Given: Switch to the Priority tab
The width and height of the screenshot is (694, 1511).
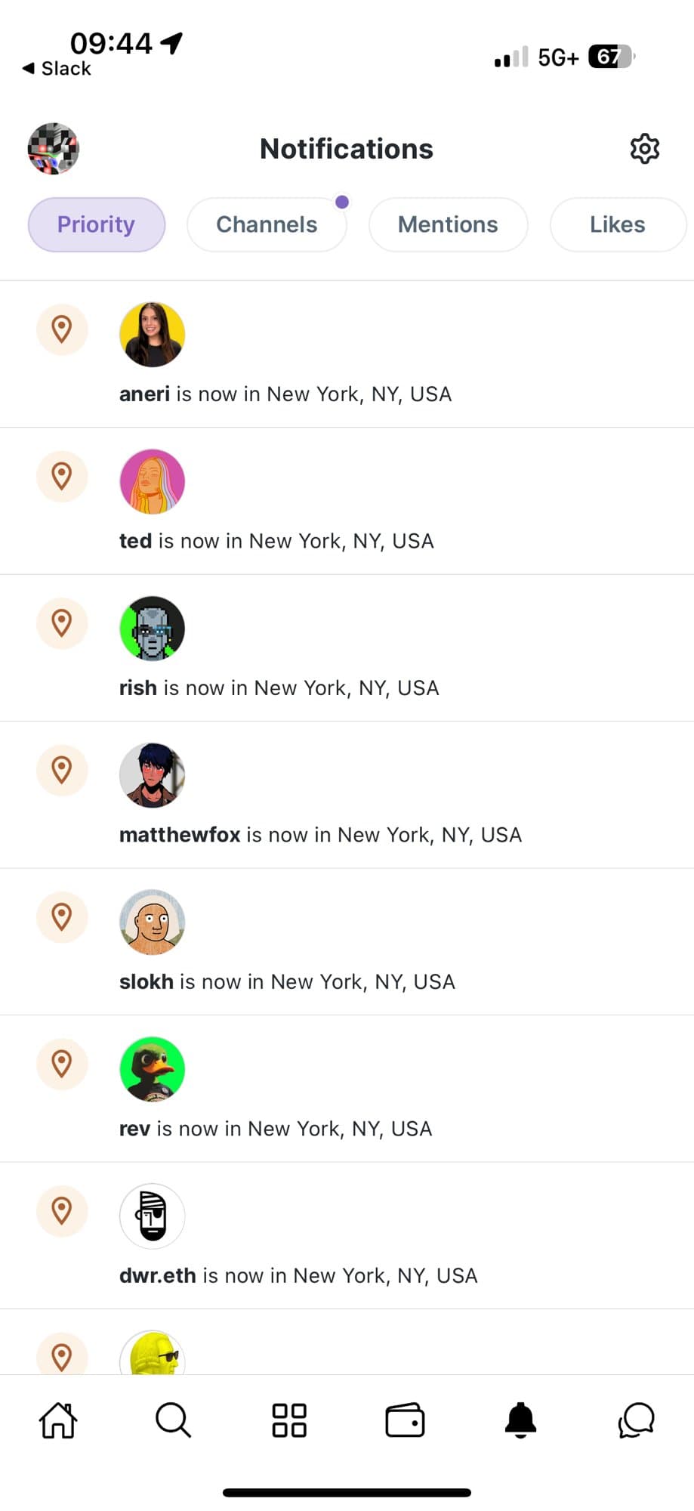Looking at the screenshot, I should tap(97, 224).
